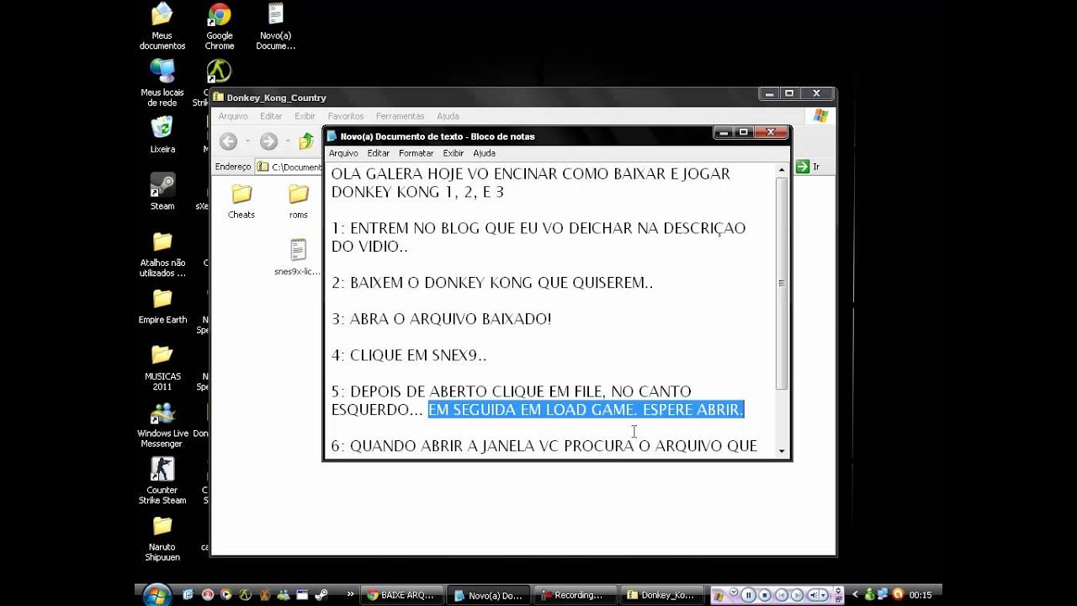Screen dimensions: 1077x606
Task: Stop playback in the taskbar media player
Action: [x=765, y=594]
